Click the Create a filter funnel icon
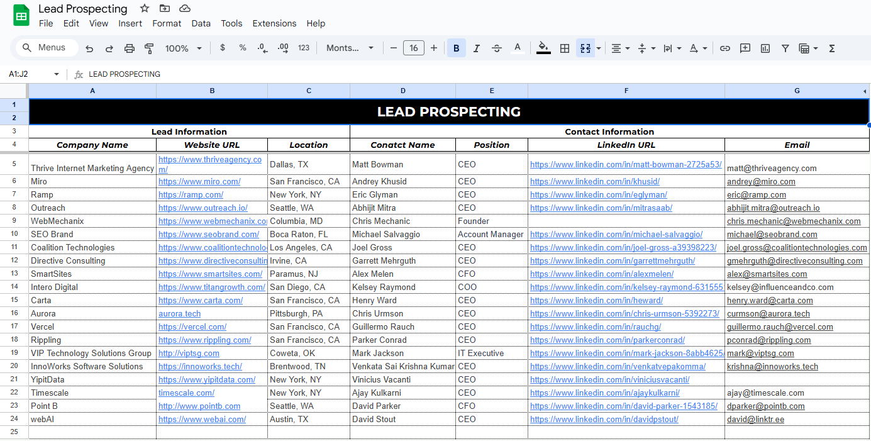Viewport: 871px width, 441px height. (x=785, y=48)
